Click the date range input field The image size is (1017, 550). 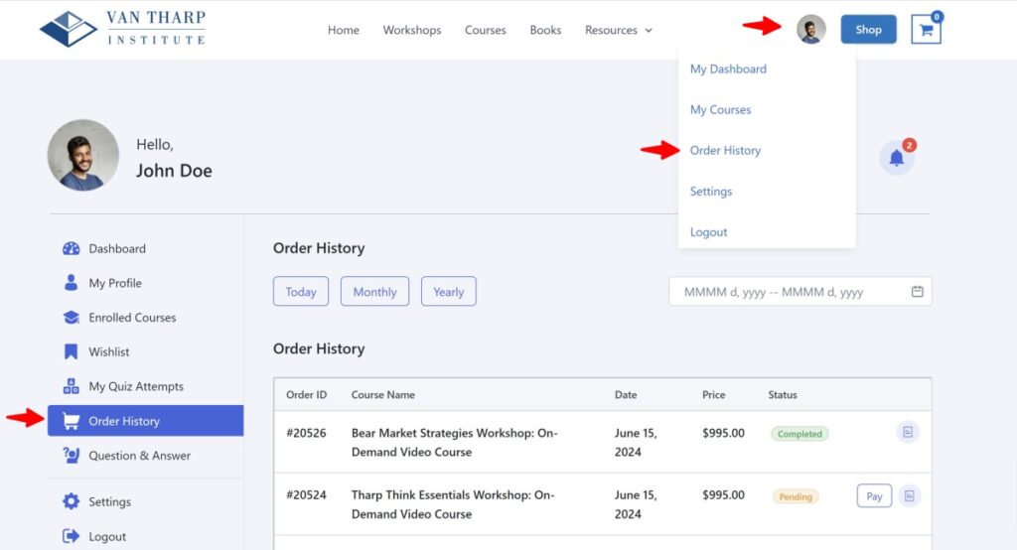coord(800,291)
